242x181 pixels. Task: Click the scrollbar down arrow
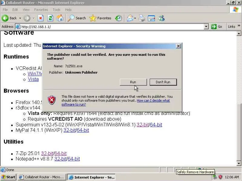239,163
